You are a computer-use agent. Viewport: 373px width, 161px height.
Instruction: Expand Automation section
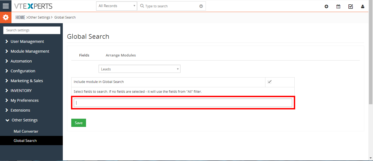(19, 61)
